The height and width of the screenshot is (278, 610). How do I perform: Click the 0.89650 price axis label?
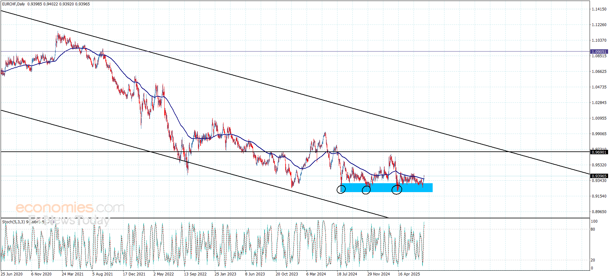coord(599,212)
